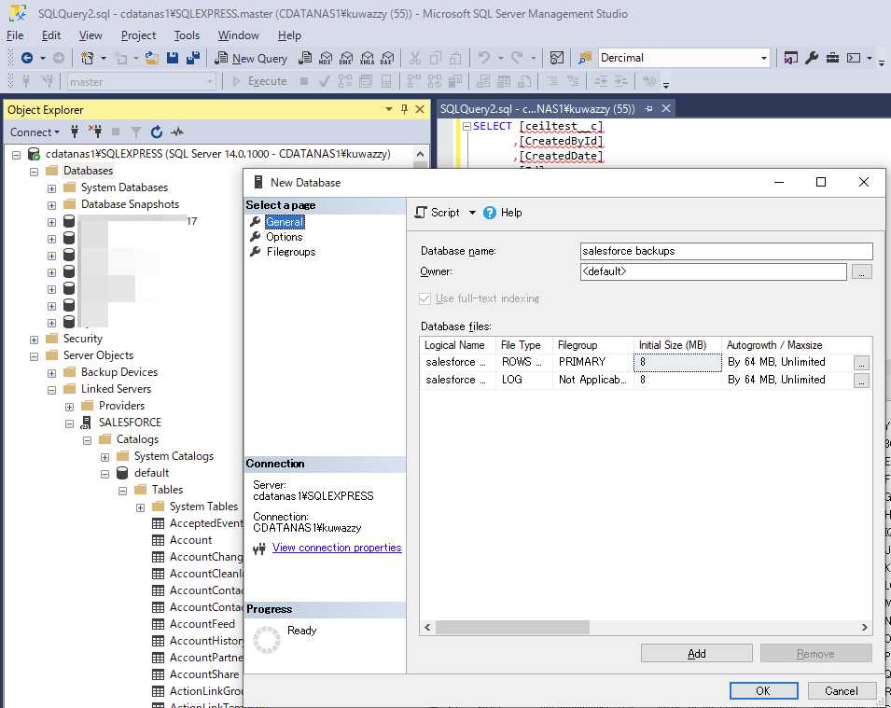Expand the System Databases folder
Viewport: 891px width, 708px height.
[52, 187]
